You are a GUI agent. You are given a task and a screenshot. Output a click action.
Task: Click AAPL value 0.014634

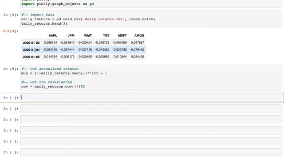click(x=50, y=57)
